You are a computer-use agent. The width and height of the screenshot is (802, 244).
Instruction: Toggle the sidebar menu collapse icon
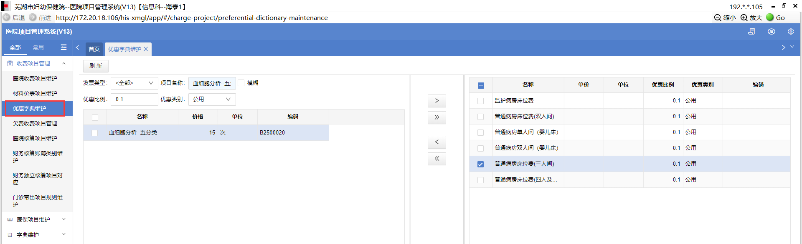[63, 47]
